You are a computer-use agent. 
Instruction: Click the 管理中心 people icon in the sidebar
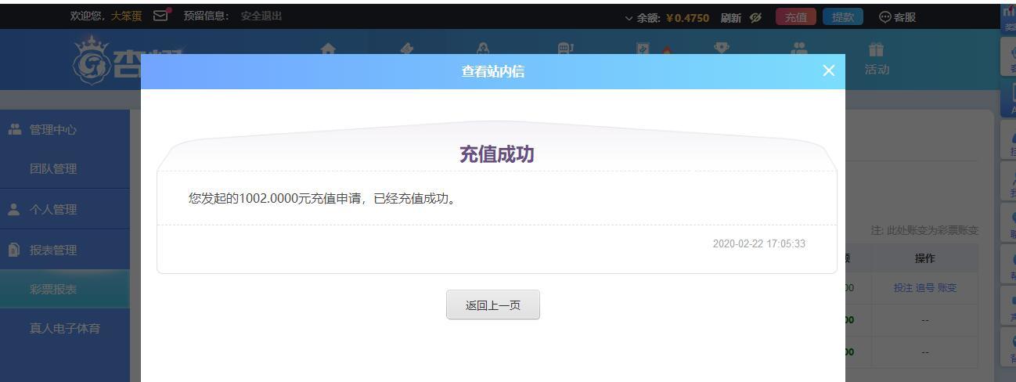(x=14, y=130)
